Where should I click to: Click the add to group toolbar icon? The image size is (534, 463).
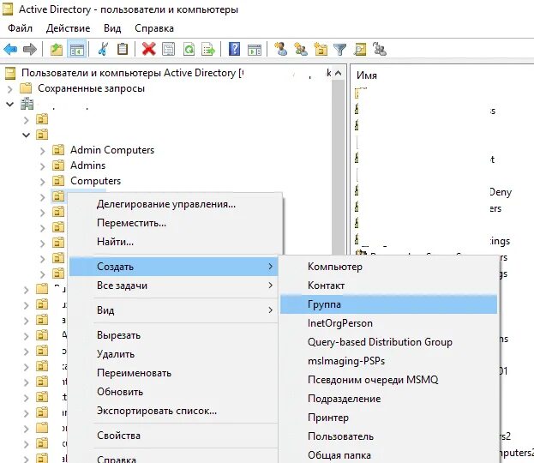(380, 50)
